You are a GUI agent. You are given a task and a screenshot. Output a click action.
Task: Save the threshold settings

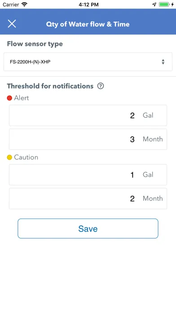pos(88,228)
